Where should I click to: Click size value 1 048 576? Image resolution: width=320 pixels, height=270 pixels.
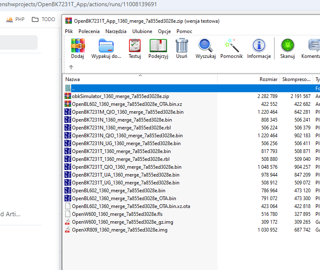click(267, 167)
